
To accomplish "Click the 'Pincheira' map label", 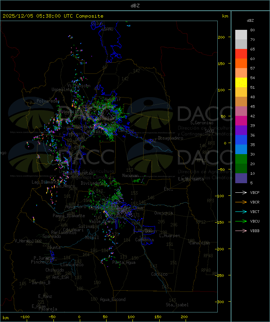I will pyautogui.click(x=41, y=262).
